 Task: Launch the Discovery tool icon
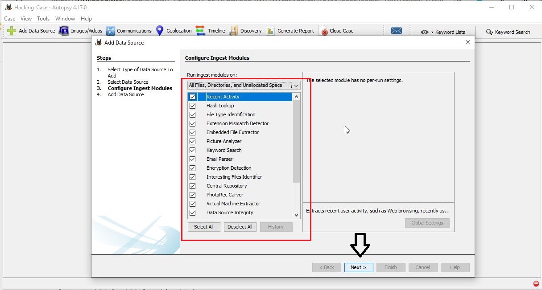point(234,31)
